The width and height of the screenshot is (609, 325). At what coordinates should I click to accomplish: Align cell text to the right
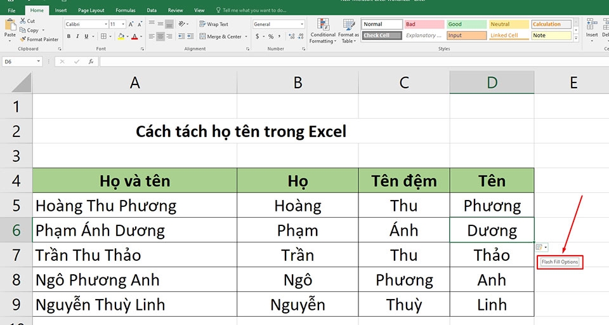coord(169,36)
